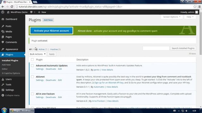The width and height of the screenshot is (202, 113).
Task: Click Activate your Akismet account button
Action: [51, 31]
